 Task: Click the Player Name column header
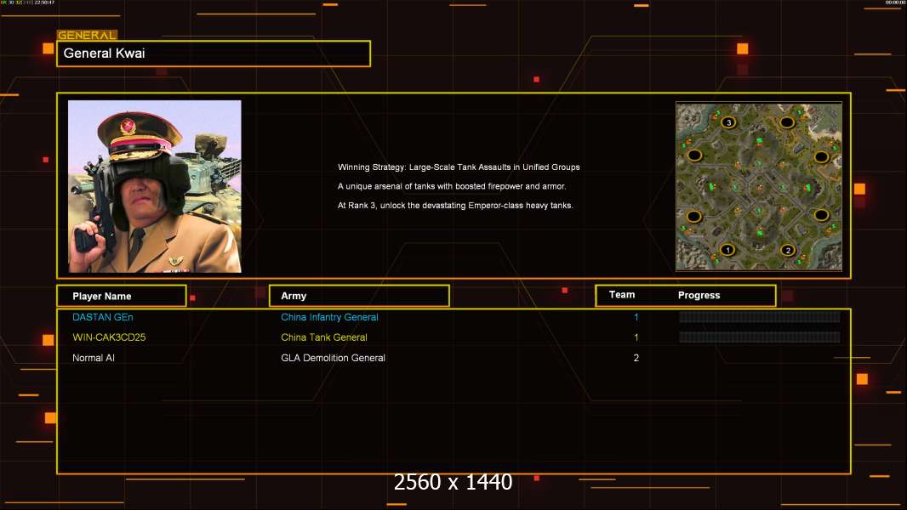click(x=121, y=296)
